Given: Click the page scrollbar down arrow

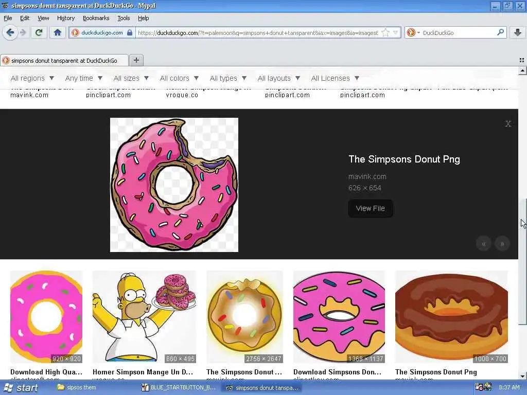Looking at the screenshot, I should click(522, 376).
